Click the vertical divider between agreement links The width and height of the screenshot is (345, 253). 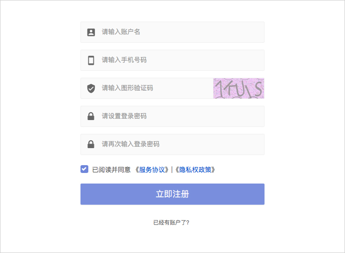pos(172,170)
